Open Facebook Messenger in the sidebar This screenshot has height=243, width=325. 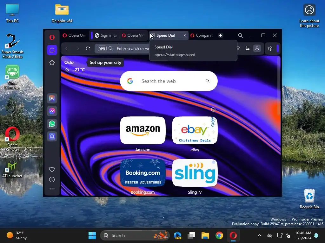coord(52,111)
